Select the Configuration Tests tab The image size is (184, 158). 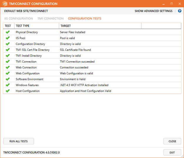point(85,19)
